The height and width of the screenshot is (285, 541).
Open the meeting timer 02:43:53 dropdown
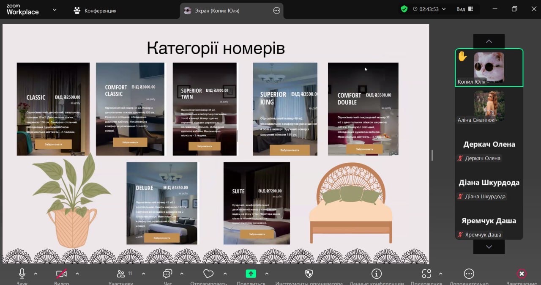(x=429, y=9)
